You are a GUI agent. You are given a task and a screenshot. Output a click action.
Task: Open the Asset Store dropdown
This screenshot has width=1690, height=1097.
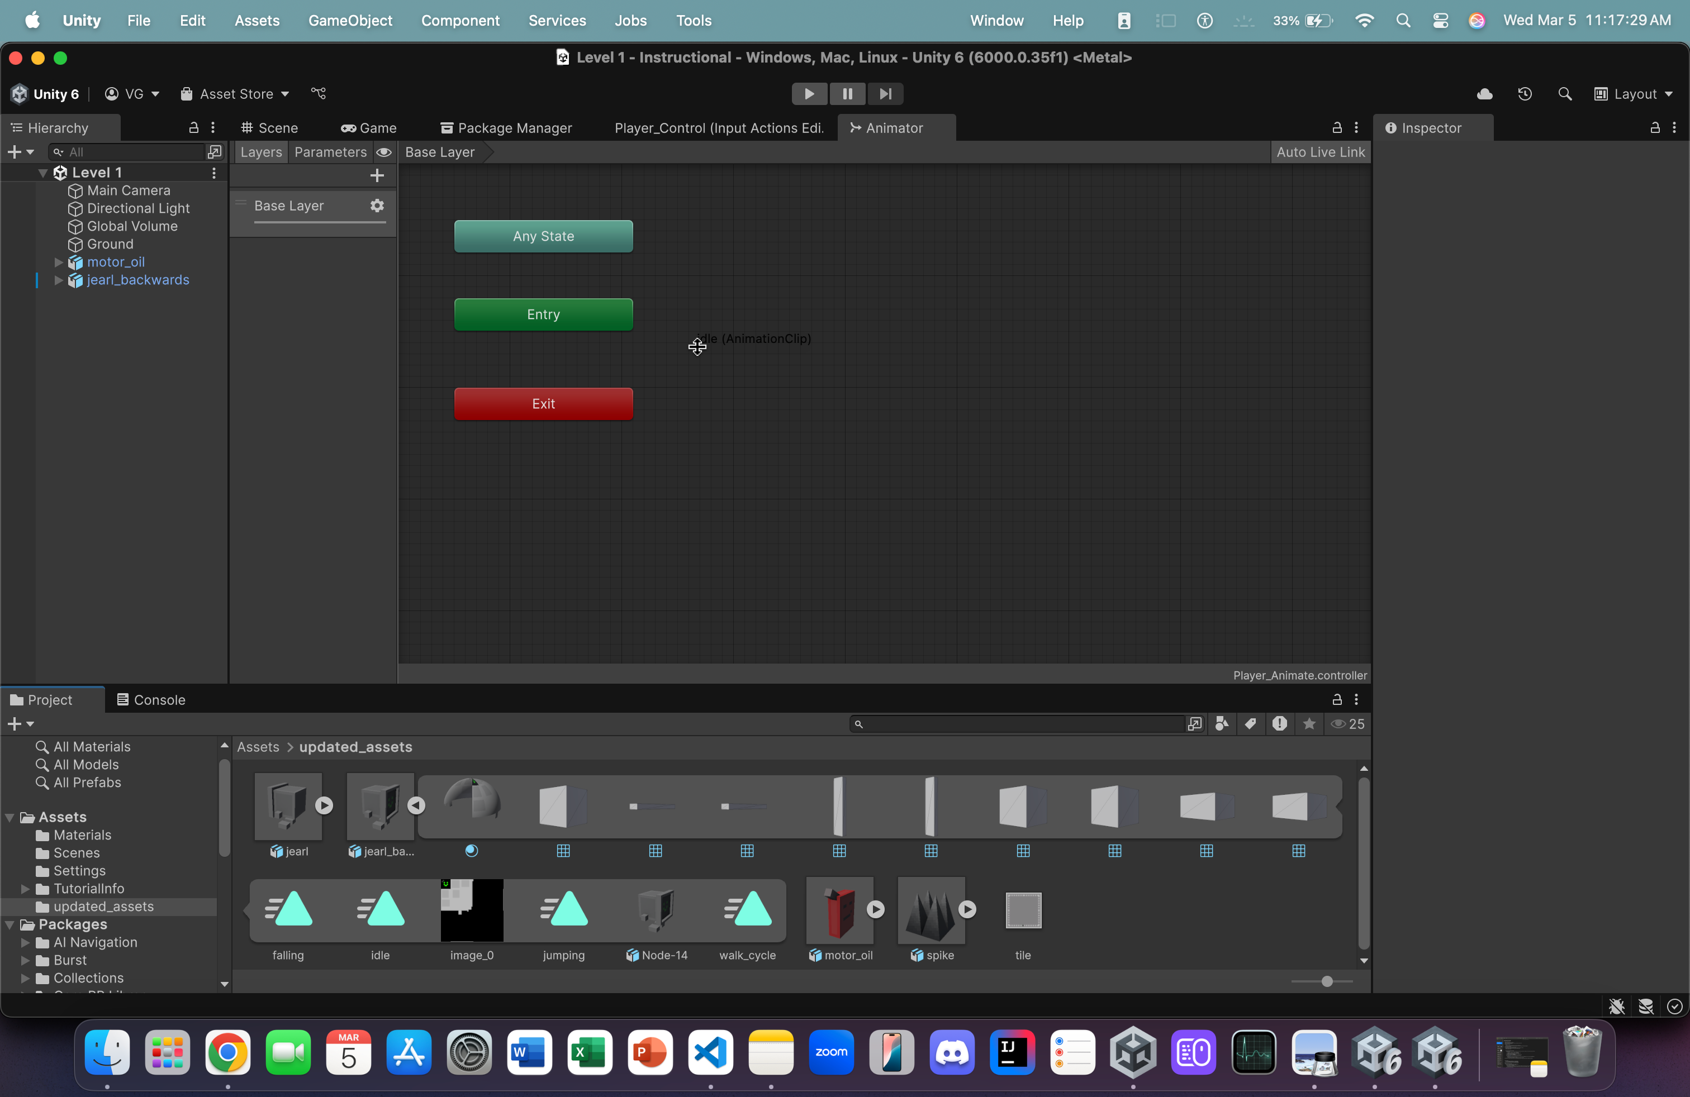[234, 94]
